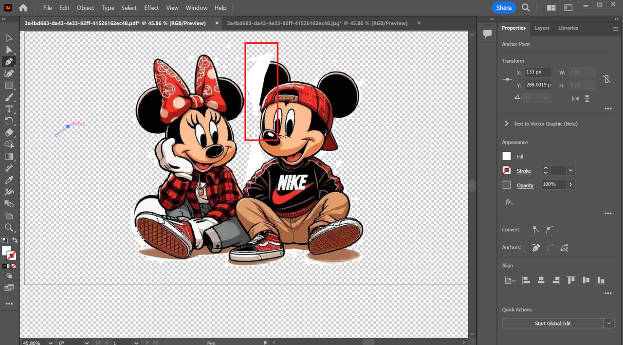Cut path at selected anchor points
Viewport: 623px width, 345px height.
[565, 248]
